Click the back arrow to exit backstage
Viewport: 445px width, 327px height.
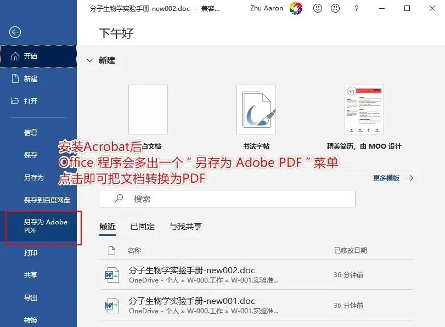(15, 32)
